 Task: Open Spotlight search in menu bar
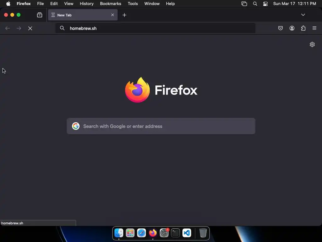255,4
